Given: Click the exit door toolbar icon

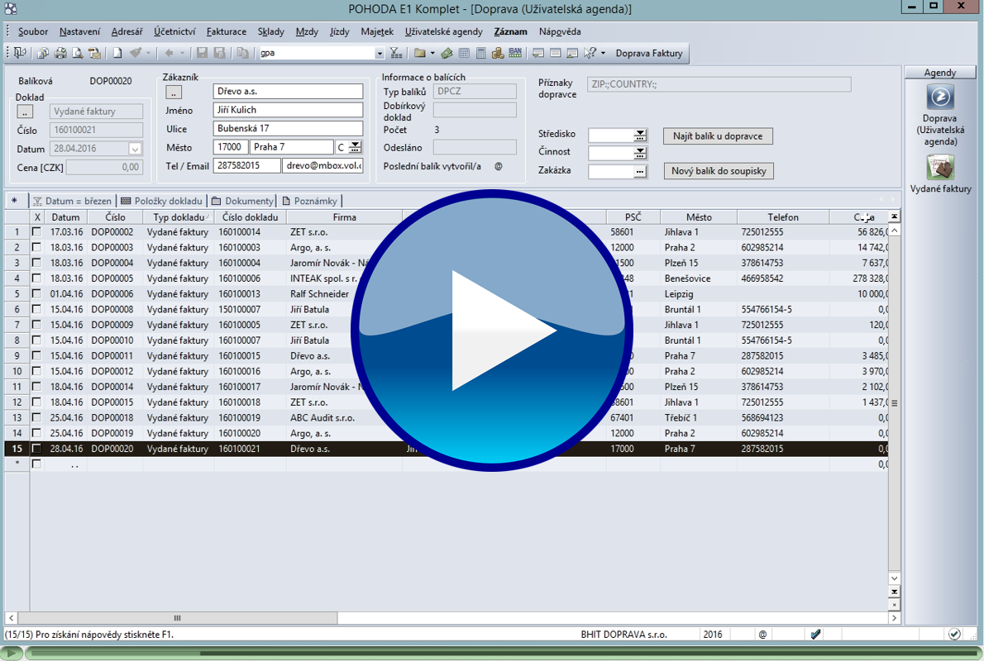Looking at the screenshot, I should (x=20, y=54).
